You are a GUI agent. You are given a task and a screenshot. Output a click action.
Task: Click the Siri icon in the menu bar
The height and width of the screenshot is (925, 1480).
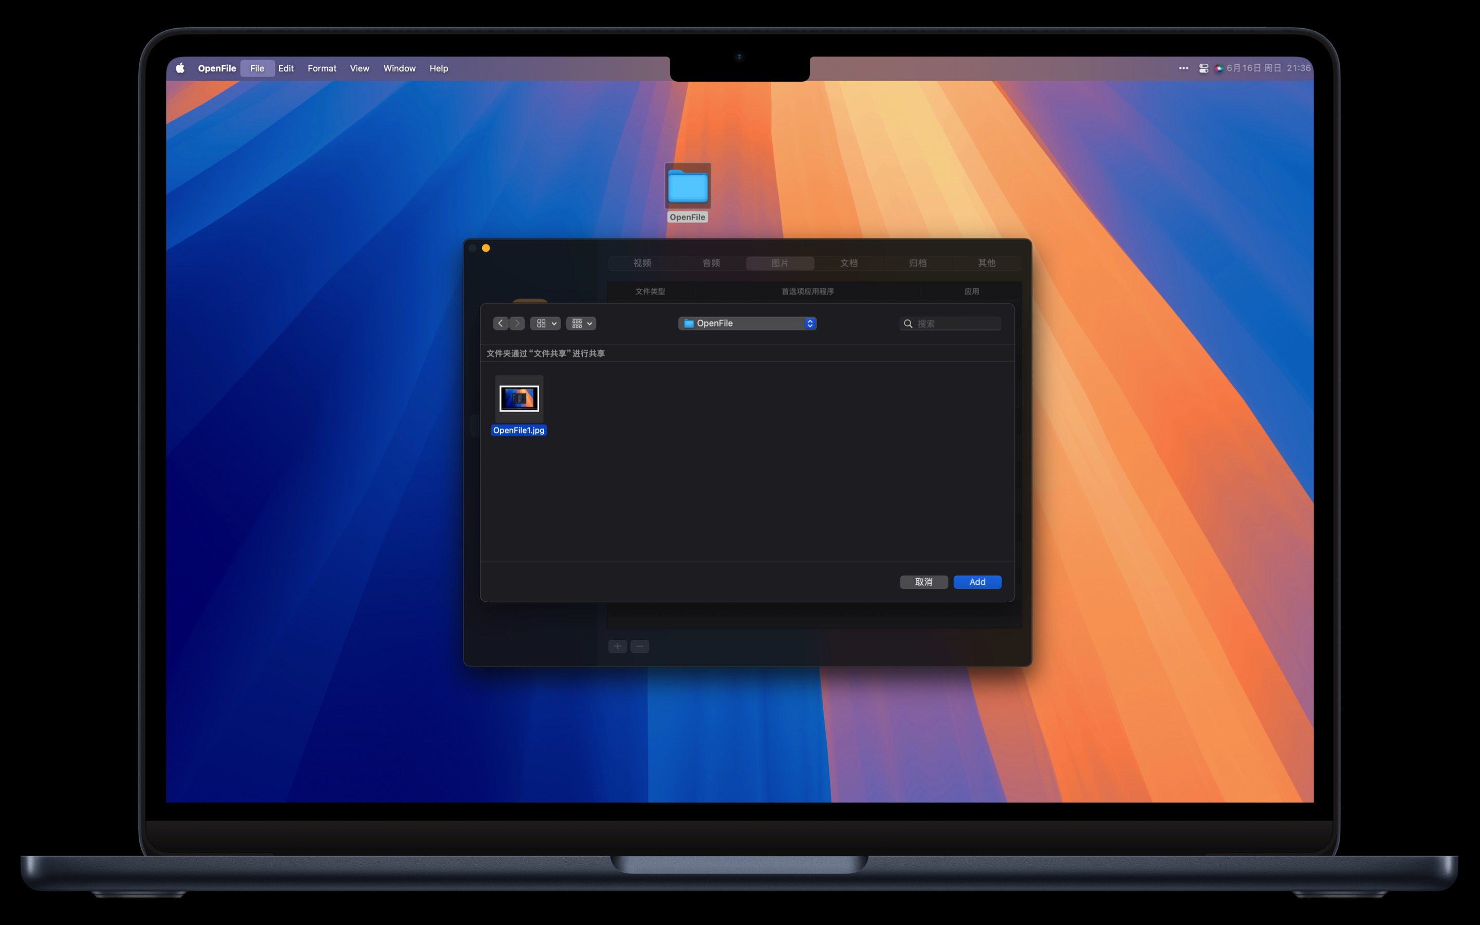point(1218,68)
